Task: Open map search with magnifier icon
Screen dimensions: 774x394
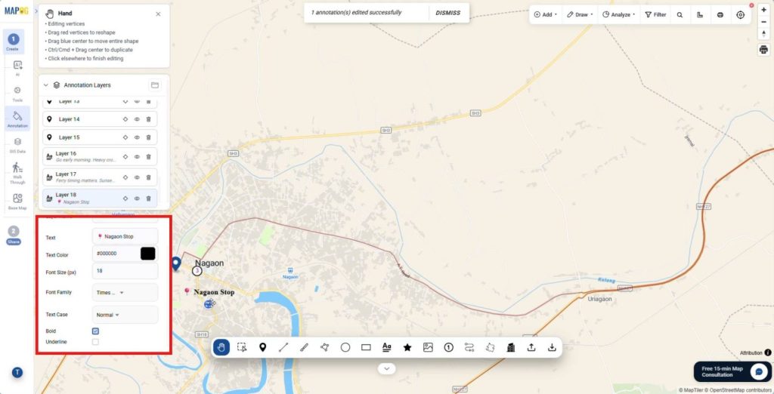Action: [x=680, y=15]
